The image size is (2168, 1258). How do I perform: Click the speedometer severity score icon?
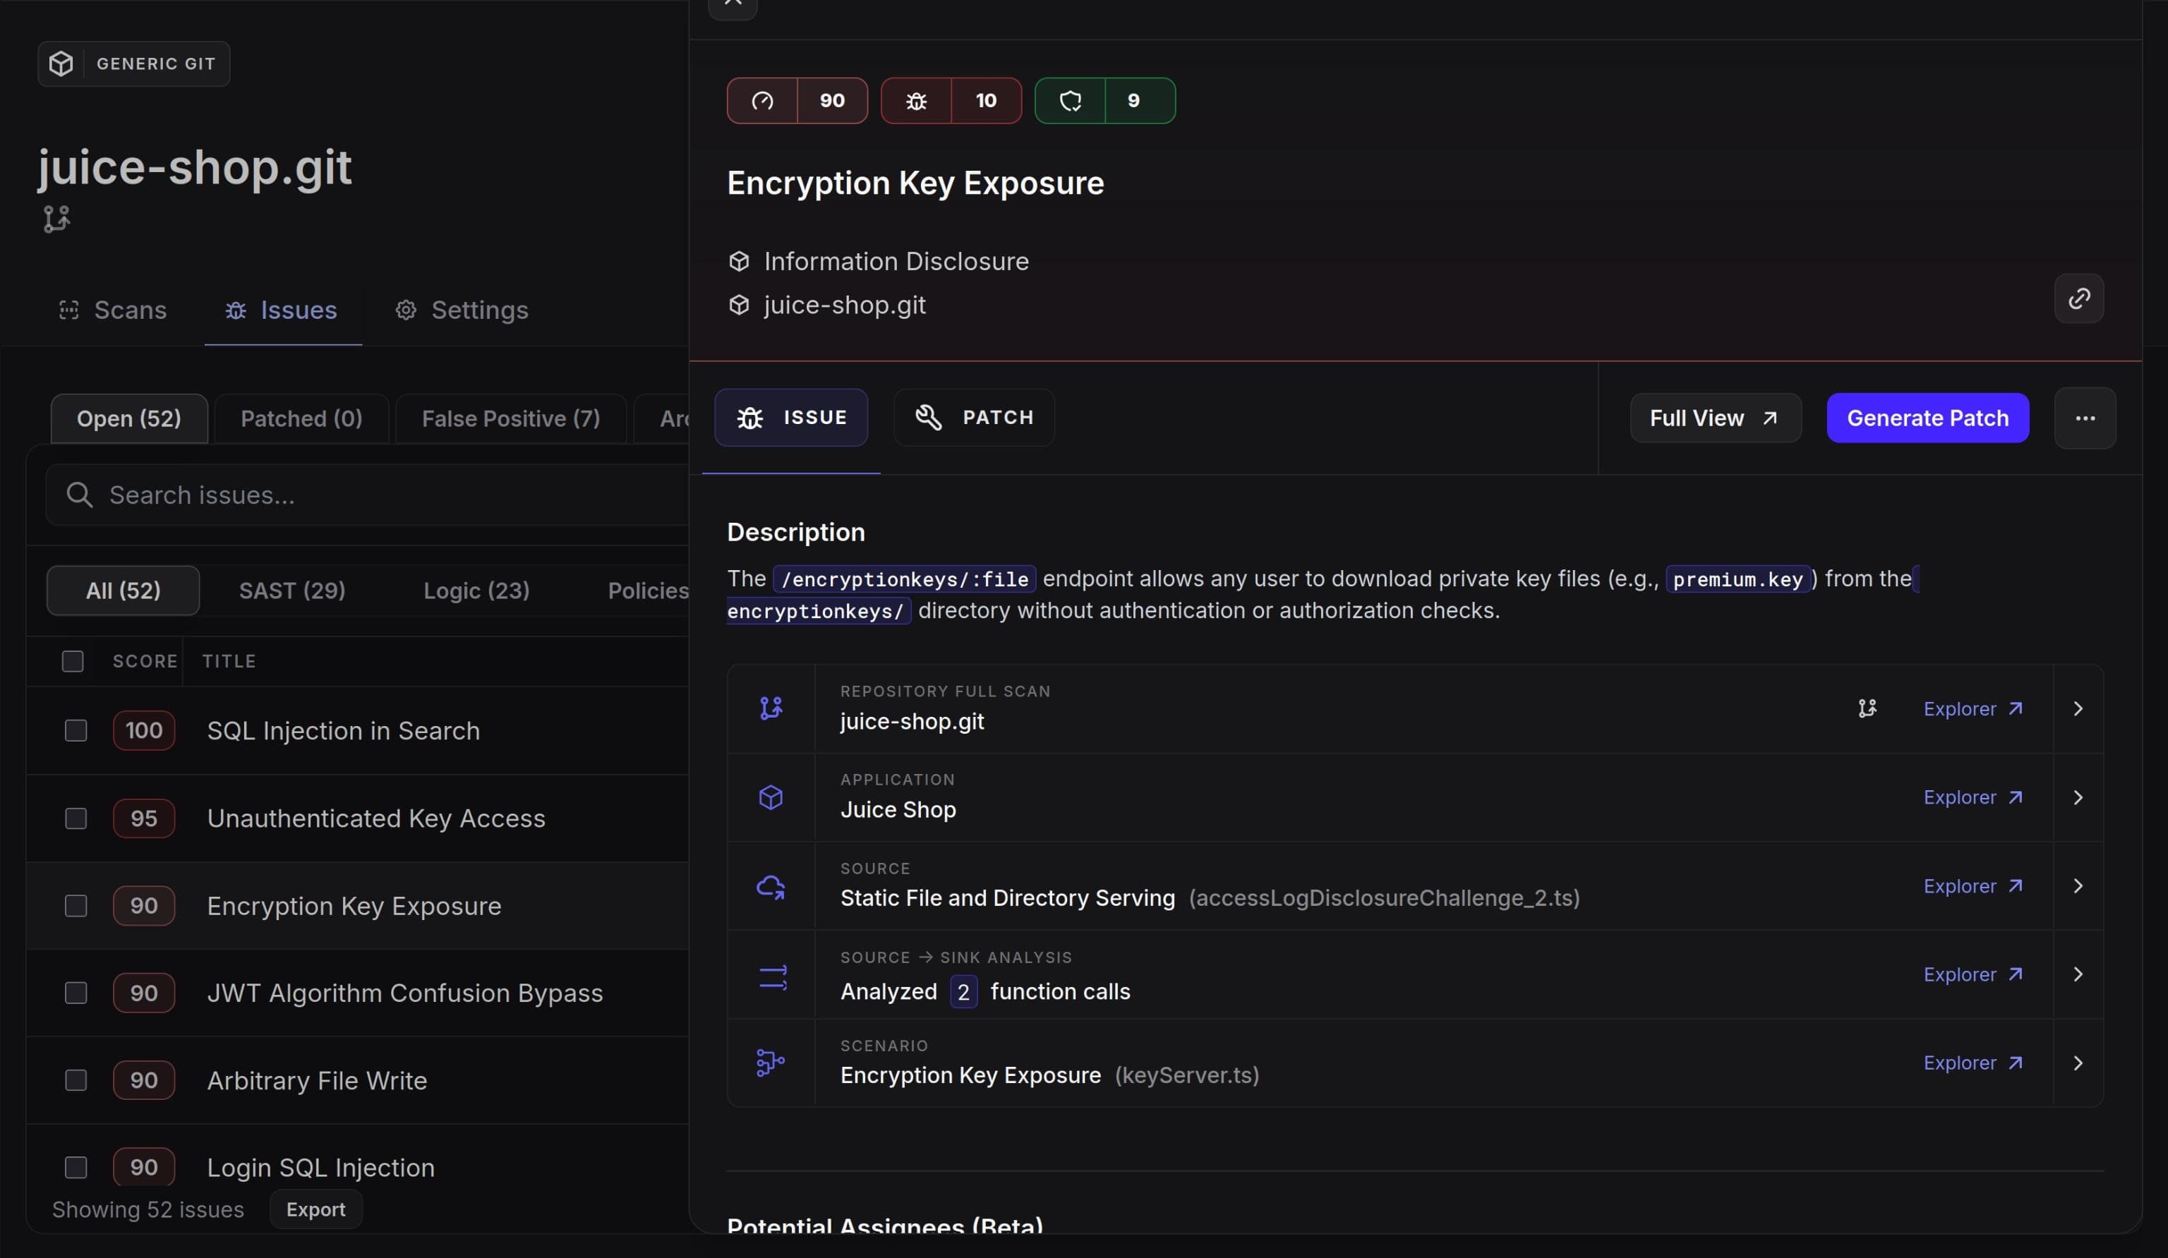point(762,101)
